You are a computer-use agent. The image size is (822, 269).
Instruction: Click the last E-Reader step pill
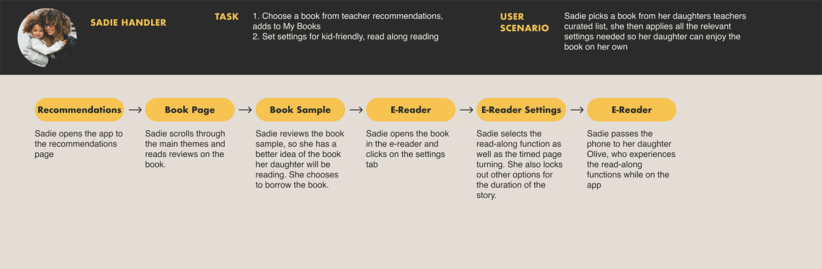631,110
